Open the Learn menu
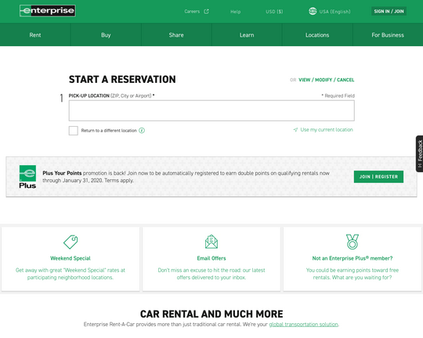Viewport: 423px width, 338px height. click(x=247, y=34)
